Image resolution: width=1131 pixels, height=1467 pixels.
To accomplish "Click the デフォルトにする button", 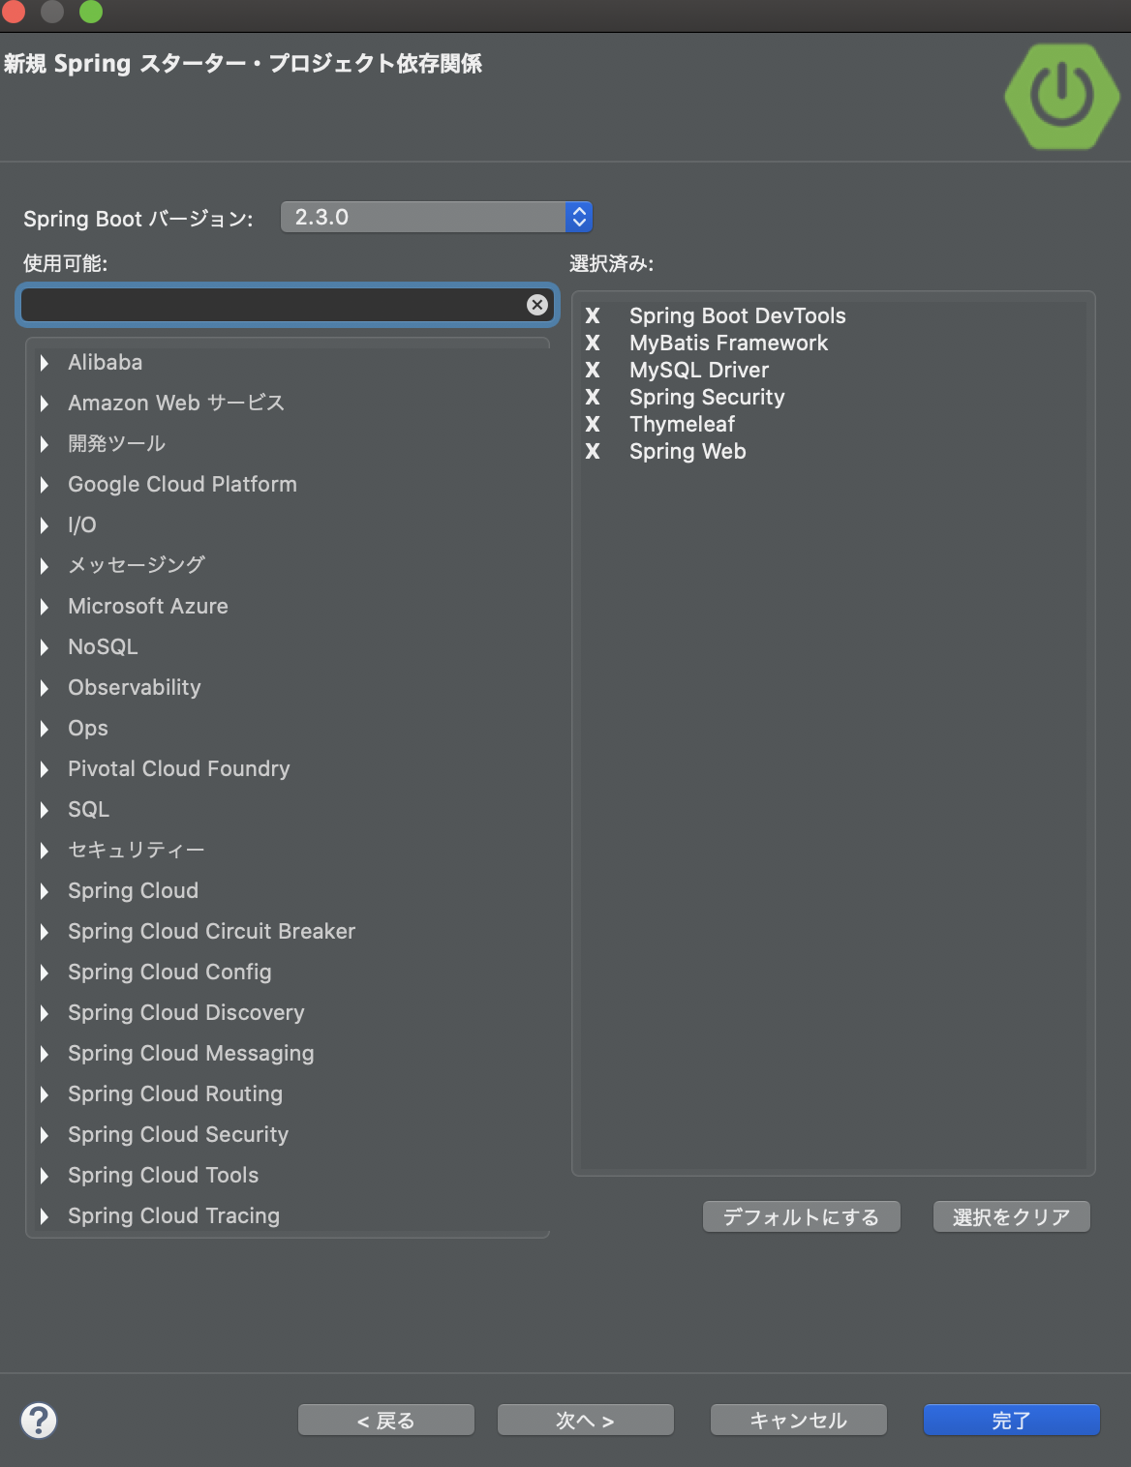I will (x=801, y=1216).
